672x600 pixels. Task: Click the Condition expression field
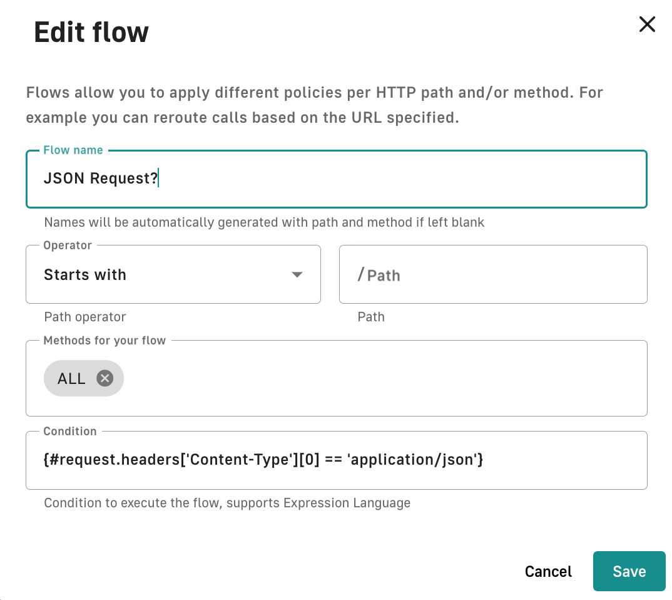tap(336, 460)
